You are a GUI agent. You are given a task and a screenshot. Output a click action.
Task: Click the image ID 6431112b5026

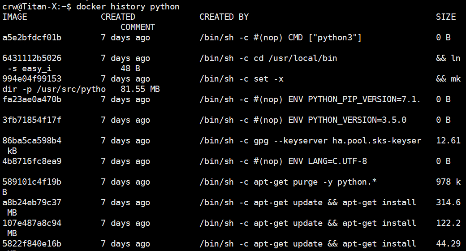32,58
